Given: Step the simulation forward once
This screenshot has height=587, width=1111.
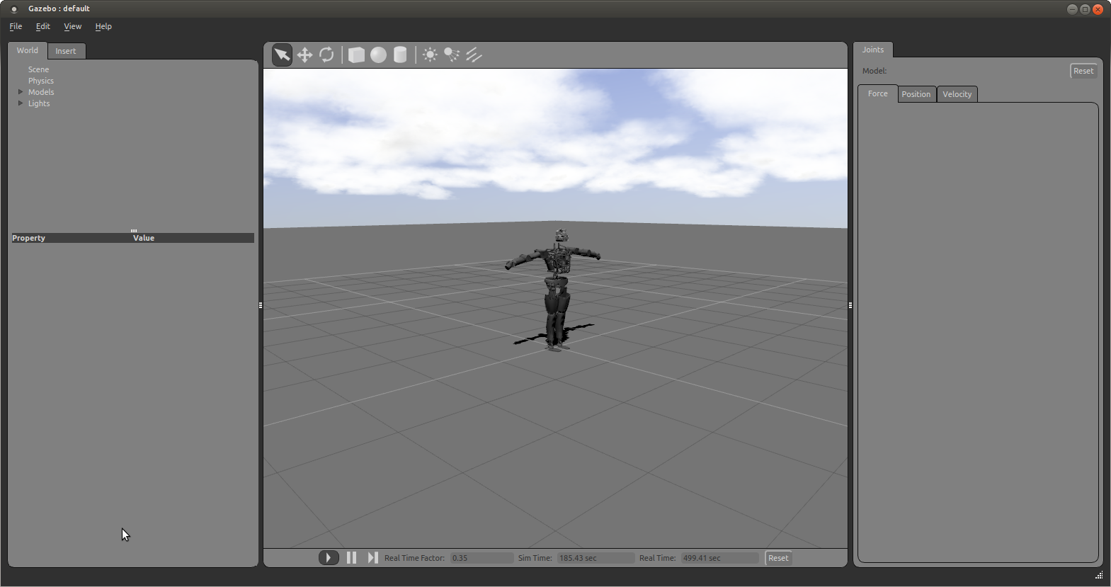Looking at the screenshot, I should [x=372, y=558].
